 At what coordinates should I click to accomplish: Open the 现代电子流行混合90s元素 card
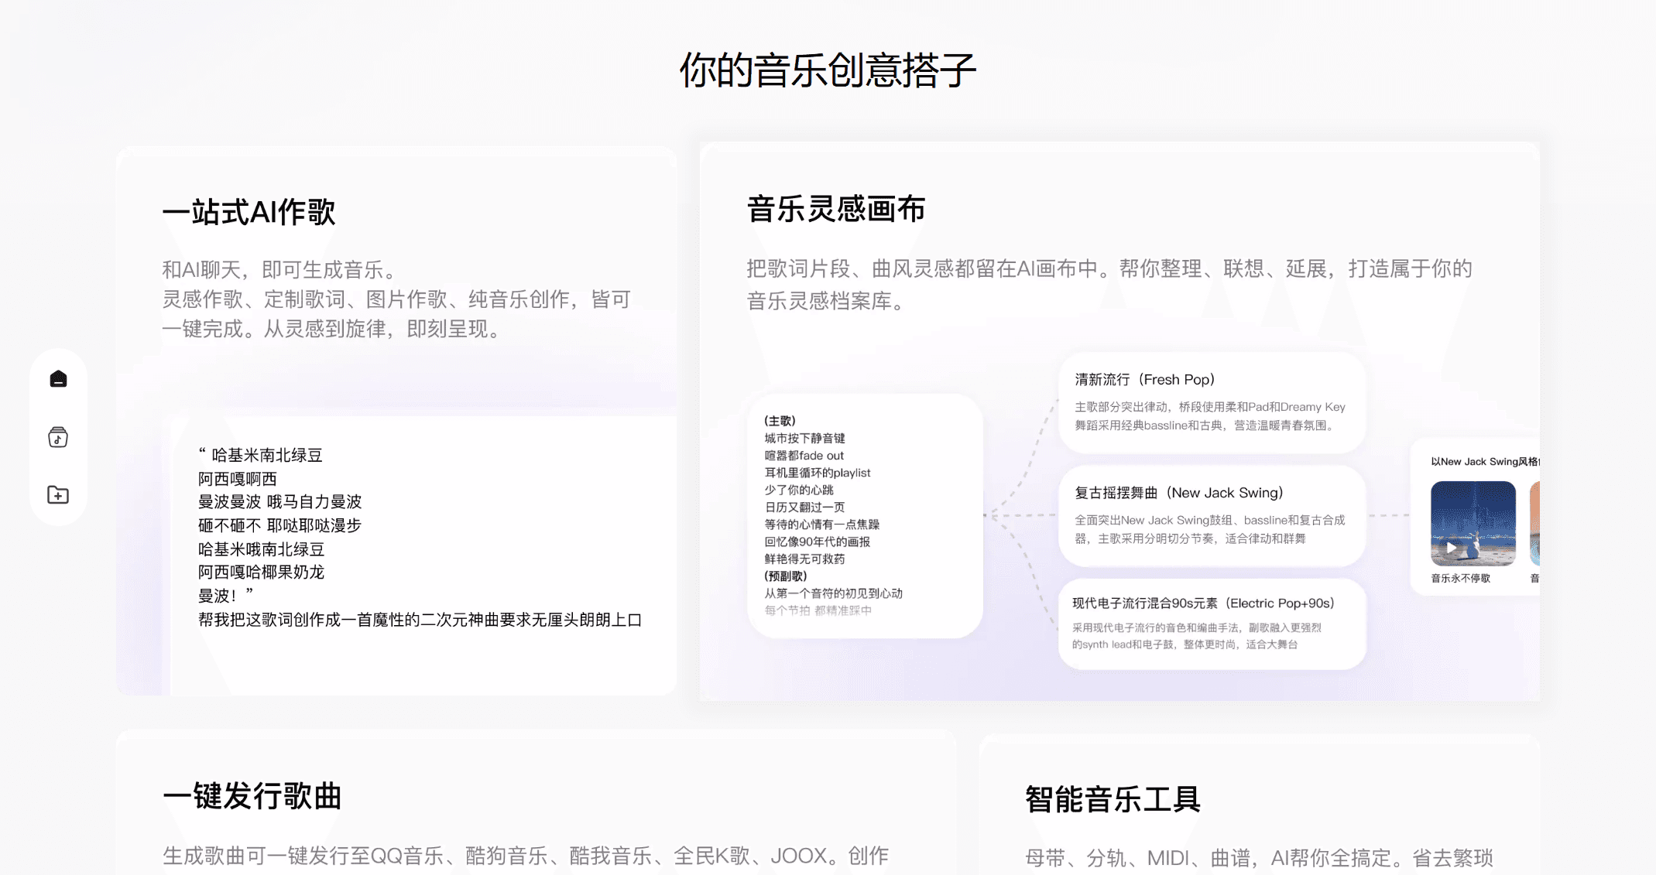tap(1210, 624)
